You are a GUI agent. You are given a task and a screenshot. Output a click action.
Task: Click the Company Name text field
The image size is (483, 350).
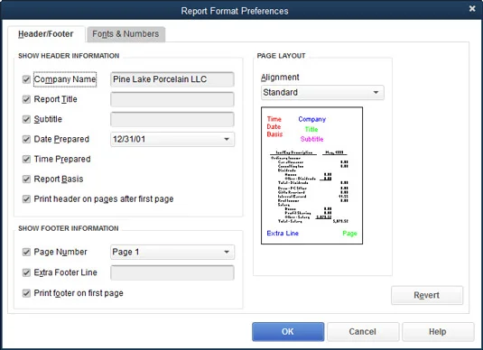[x=172, y=79]
